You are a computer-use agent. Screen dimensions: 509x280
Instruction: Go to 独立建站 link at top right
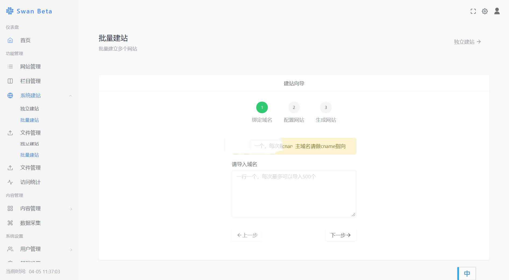point(467,42)
